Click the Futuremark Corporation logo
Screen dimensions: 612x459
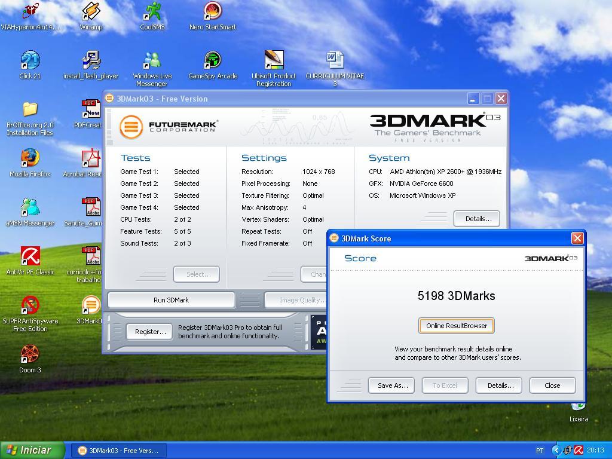point(168,127)
